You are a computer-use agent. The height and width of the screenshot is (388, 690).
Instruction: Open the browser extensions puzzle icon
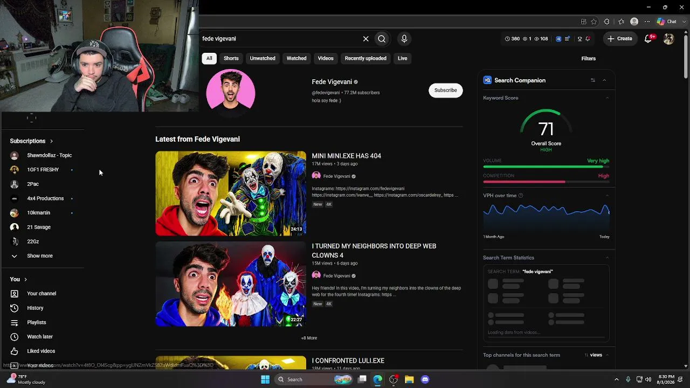coord(607,22)
